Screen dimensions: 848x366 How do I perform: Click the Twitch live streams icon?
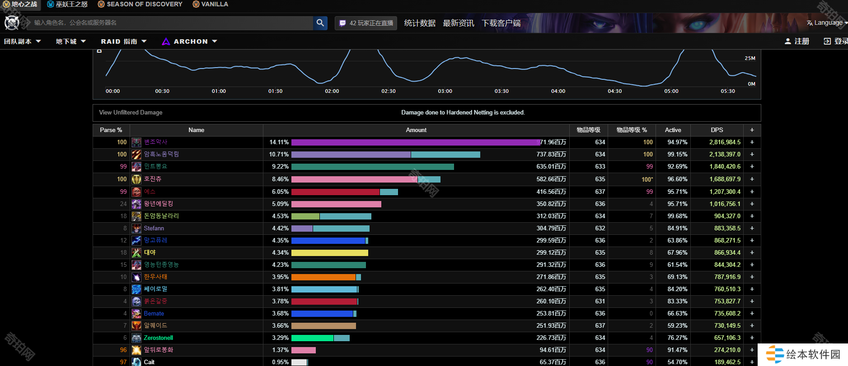tap(342, 23)
